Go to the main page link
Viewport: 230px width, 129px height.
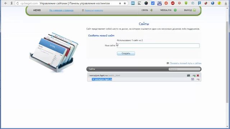coord(61,10)
